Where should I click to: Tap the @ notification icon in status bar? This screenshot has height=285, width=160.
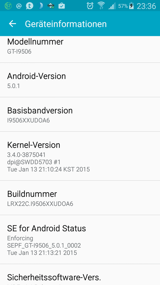(x=19, y=6)
